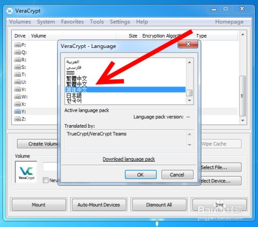Pick drive S: icon in list
The height and width of the screenshot is (227, 258).
tap(18, 67)
